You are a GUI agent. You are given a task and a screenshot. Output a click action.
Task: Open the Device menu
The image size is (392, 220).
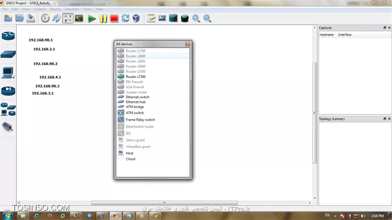tap(55, 9)
